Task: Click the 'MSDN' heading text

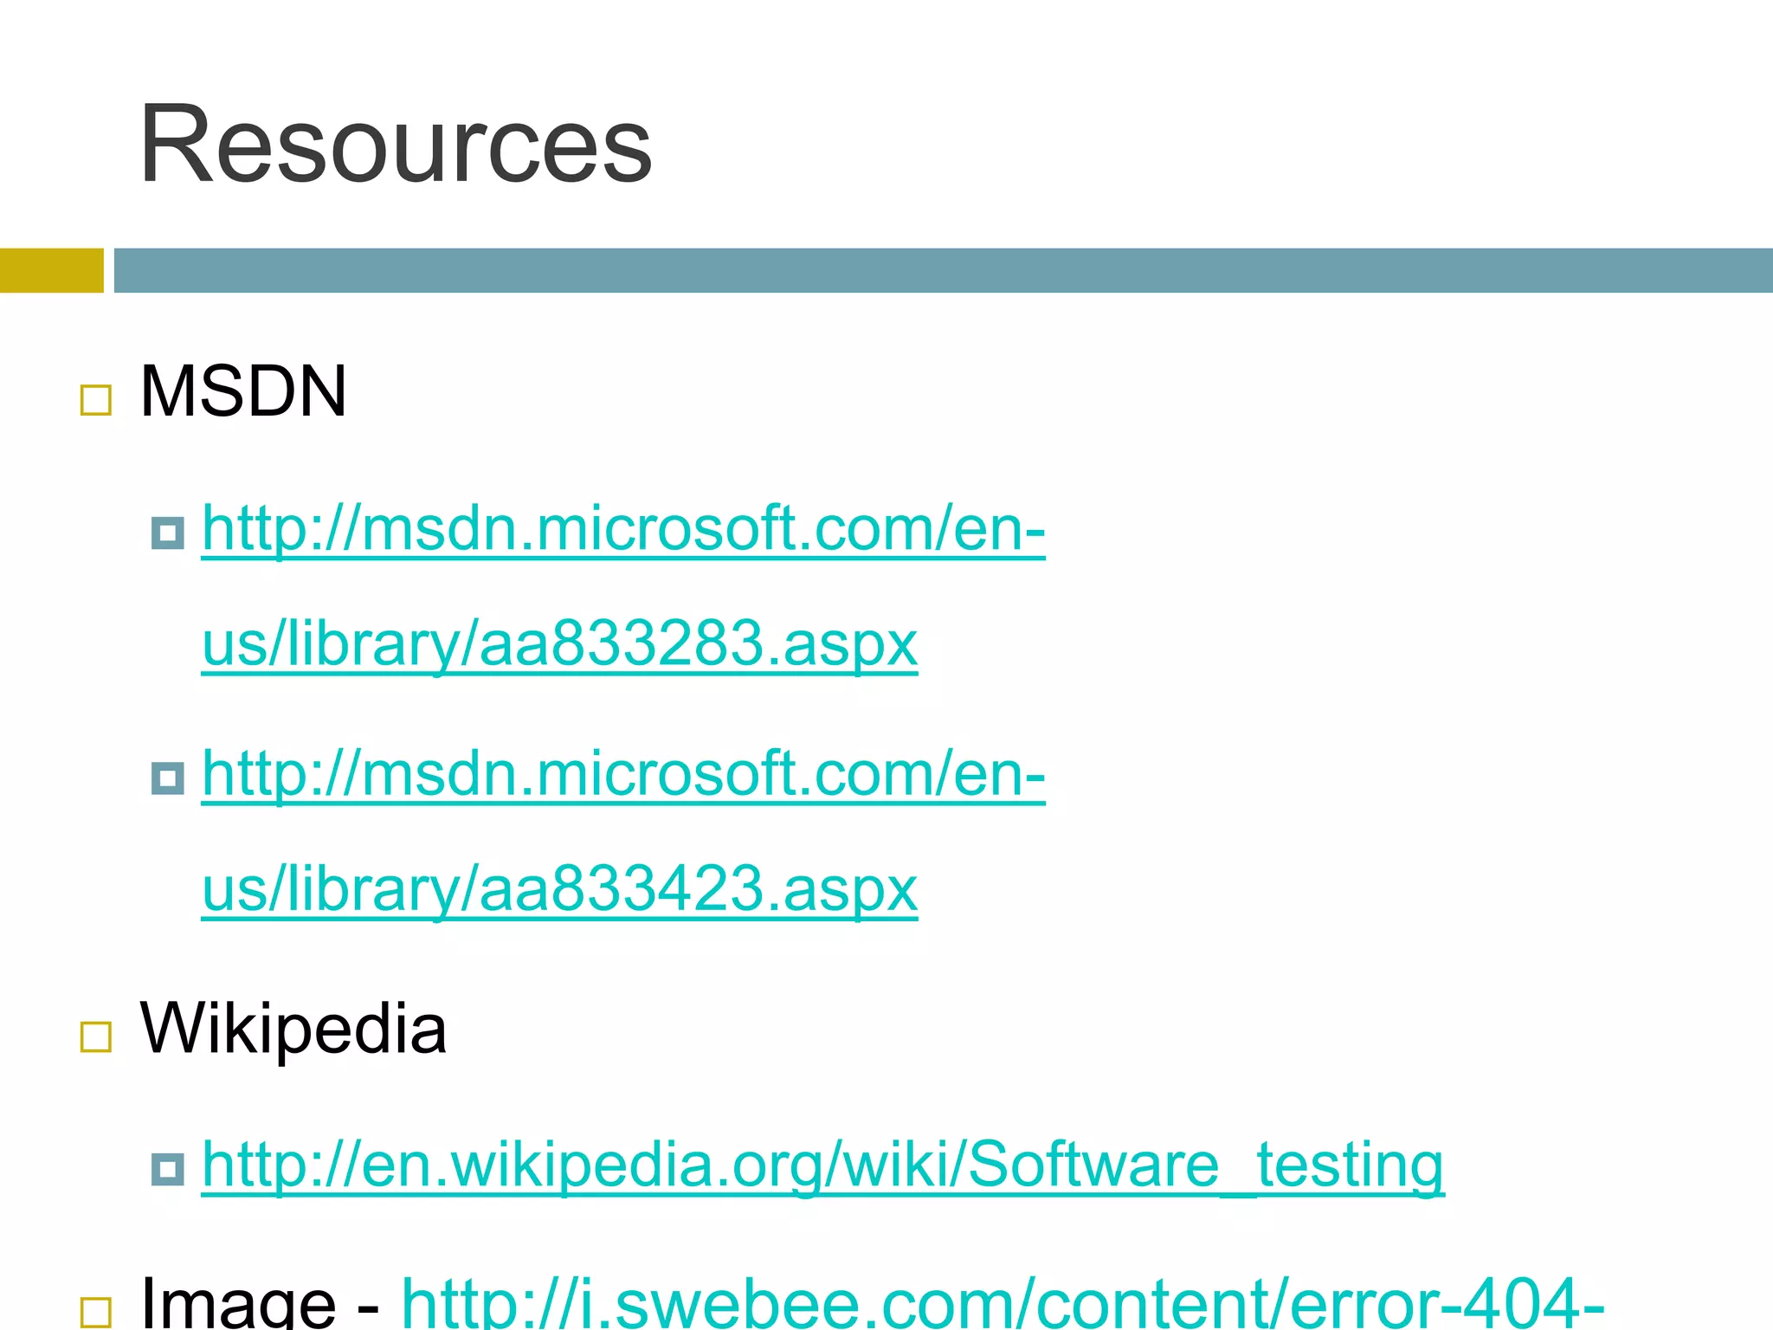Action: pos(243,391)
